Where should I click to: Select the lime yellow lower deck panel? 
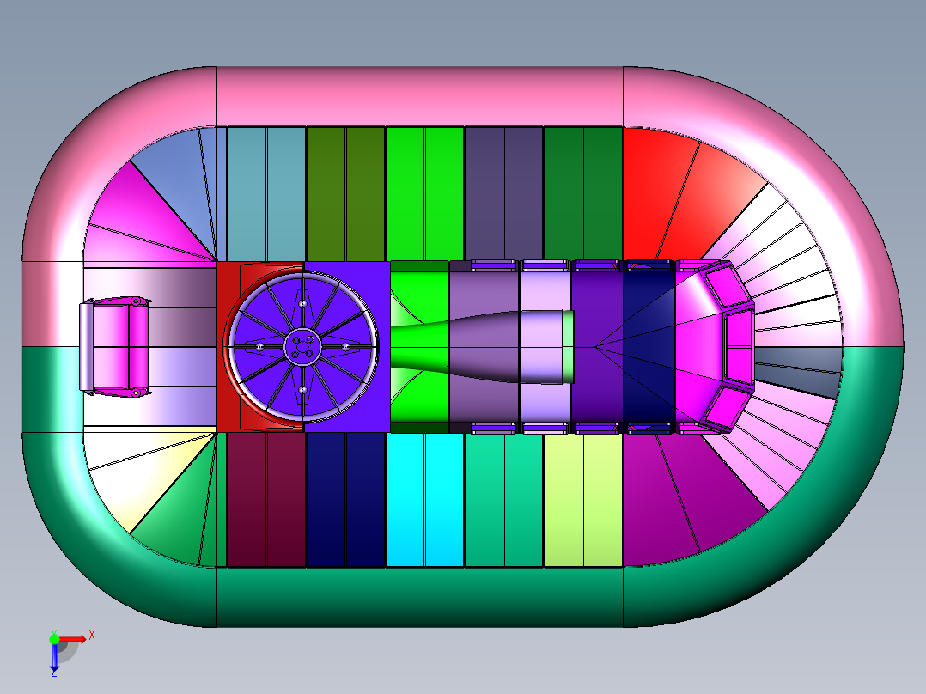point(583,500)
